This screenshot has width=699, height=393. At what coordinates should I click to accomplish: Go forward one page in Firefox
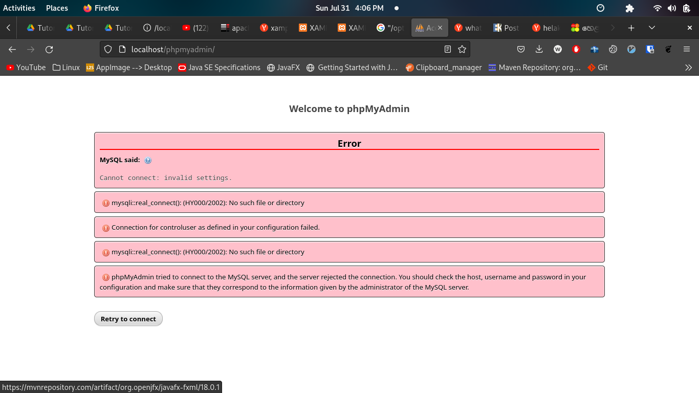pyautogui.click(x=31, y=49)
